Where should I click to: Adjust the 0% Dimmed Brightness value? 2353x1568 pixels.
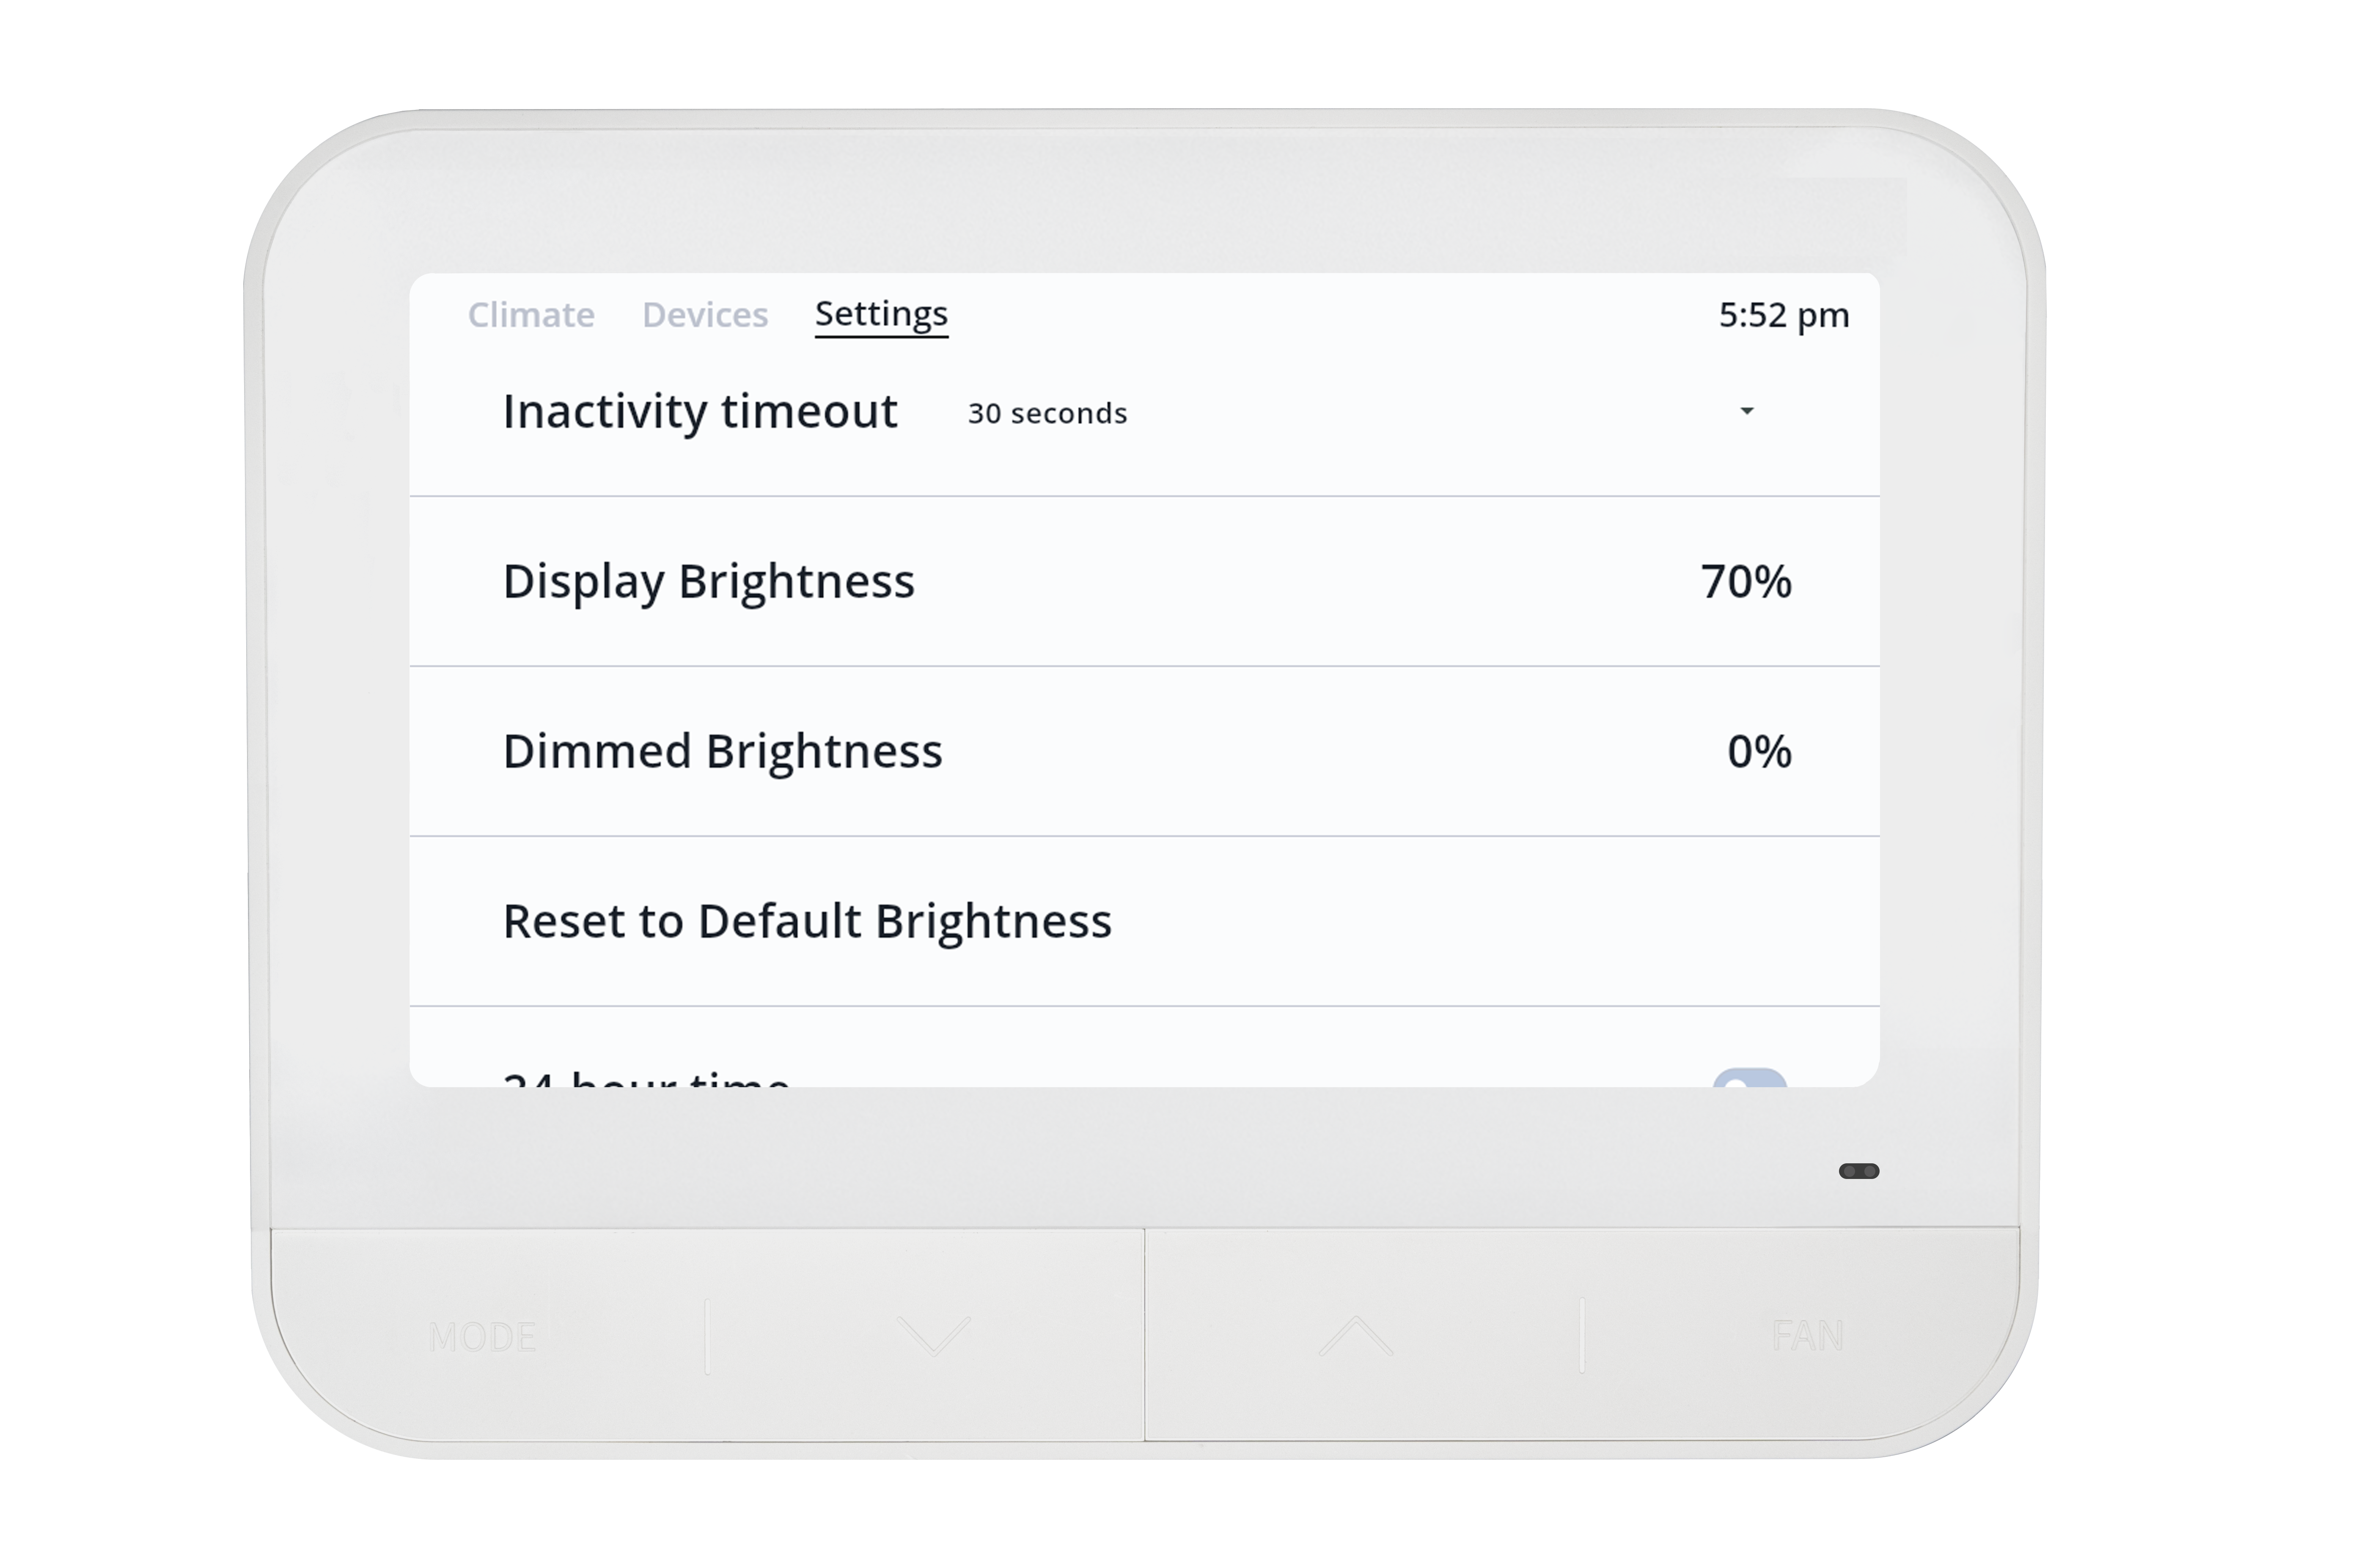(x=1759, y=752)
